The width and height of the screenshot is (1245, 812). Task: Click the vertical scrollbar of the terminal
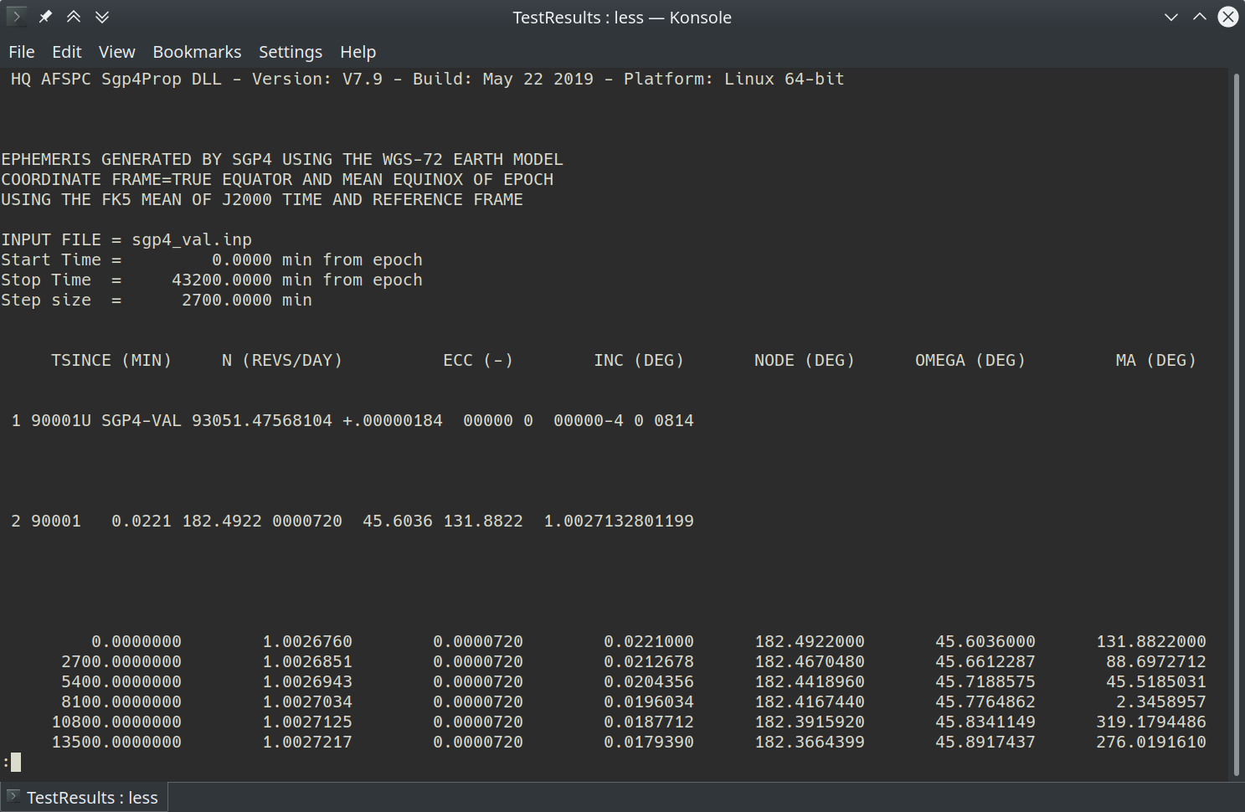1237,419
